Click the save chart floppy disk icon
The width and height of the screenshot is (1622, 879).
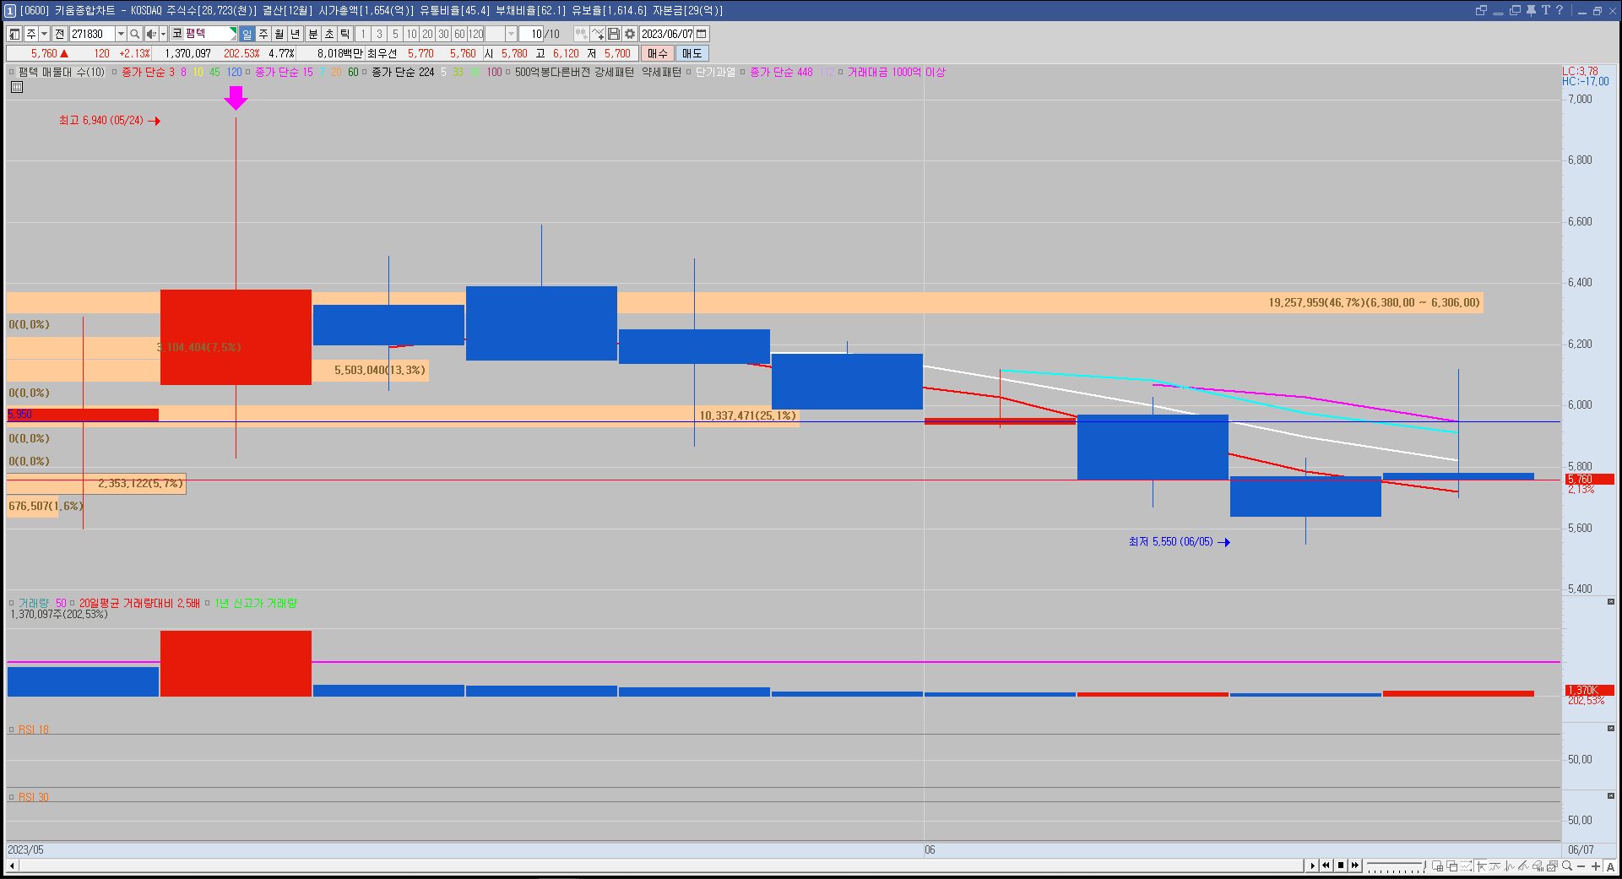(x=614, y=34)
